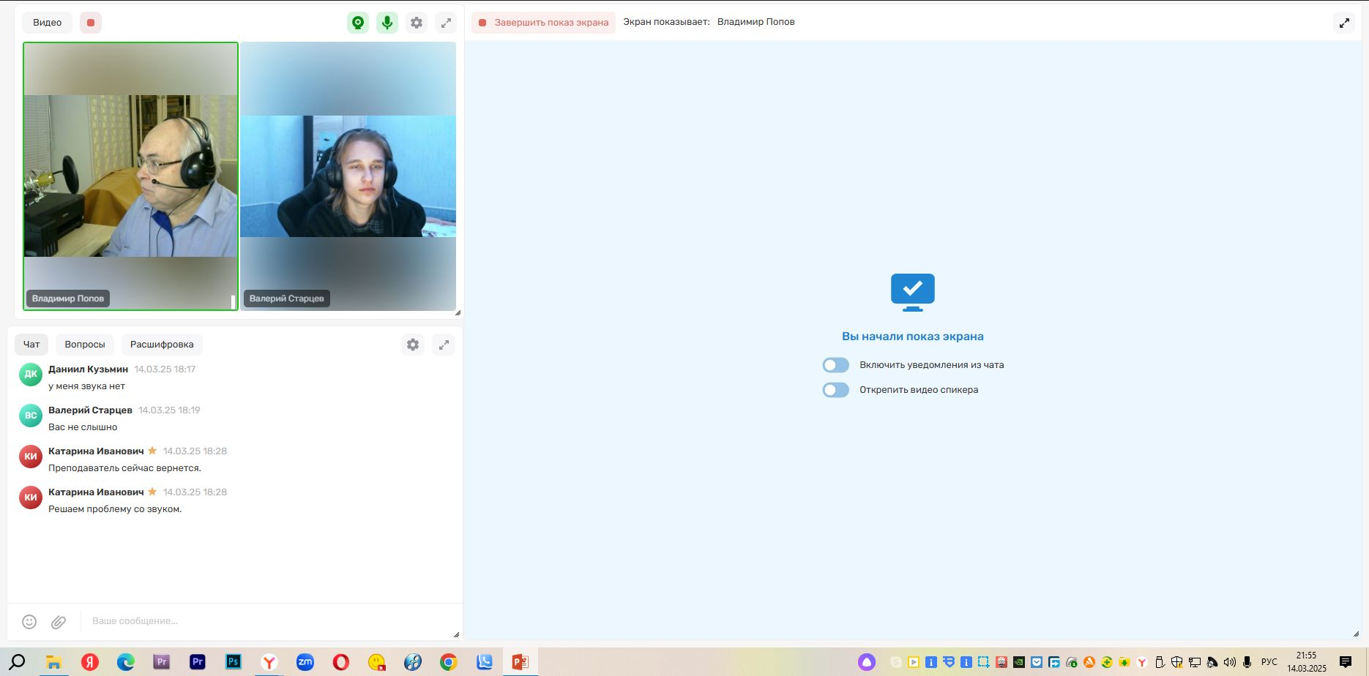
Task: Click the microphone tray icon
Action: click(1247, 662)
